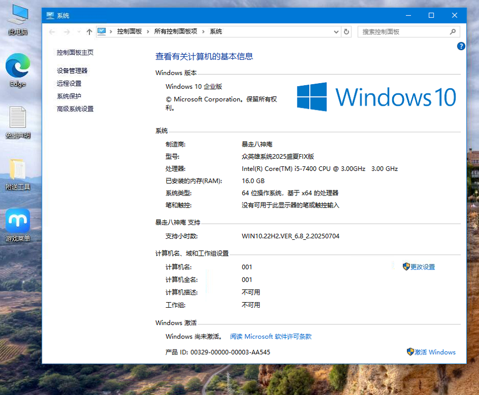Image resolution: width=479 pixels, height=395 pixels.
Task: Click the forward arrow in the navigation bar
Action: tap(66, 32)
